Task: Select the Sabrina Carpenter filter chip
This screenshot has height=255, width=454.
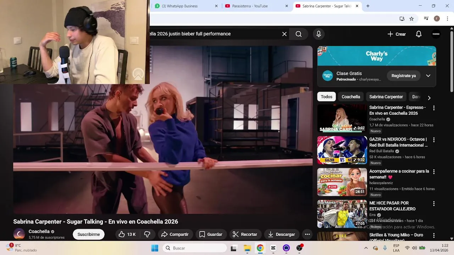Action: point(386,97)
